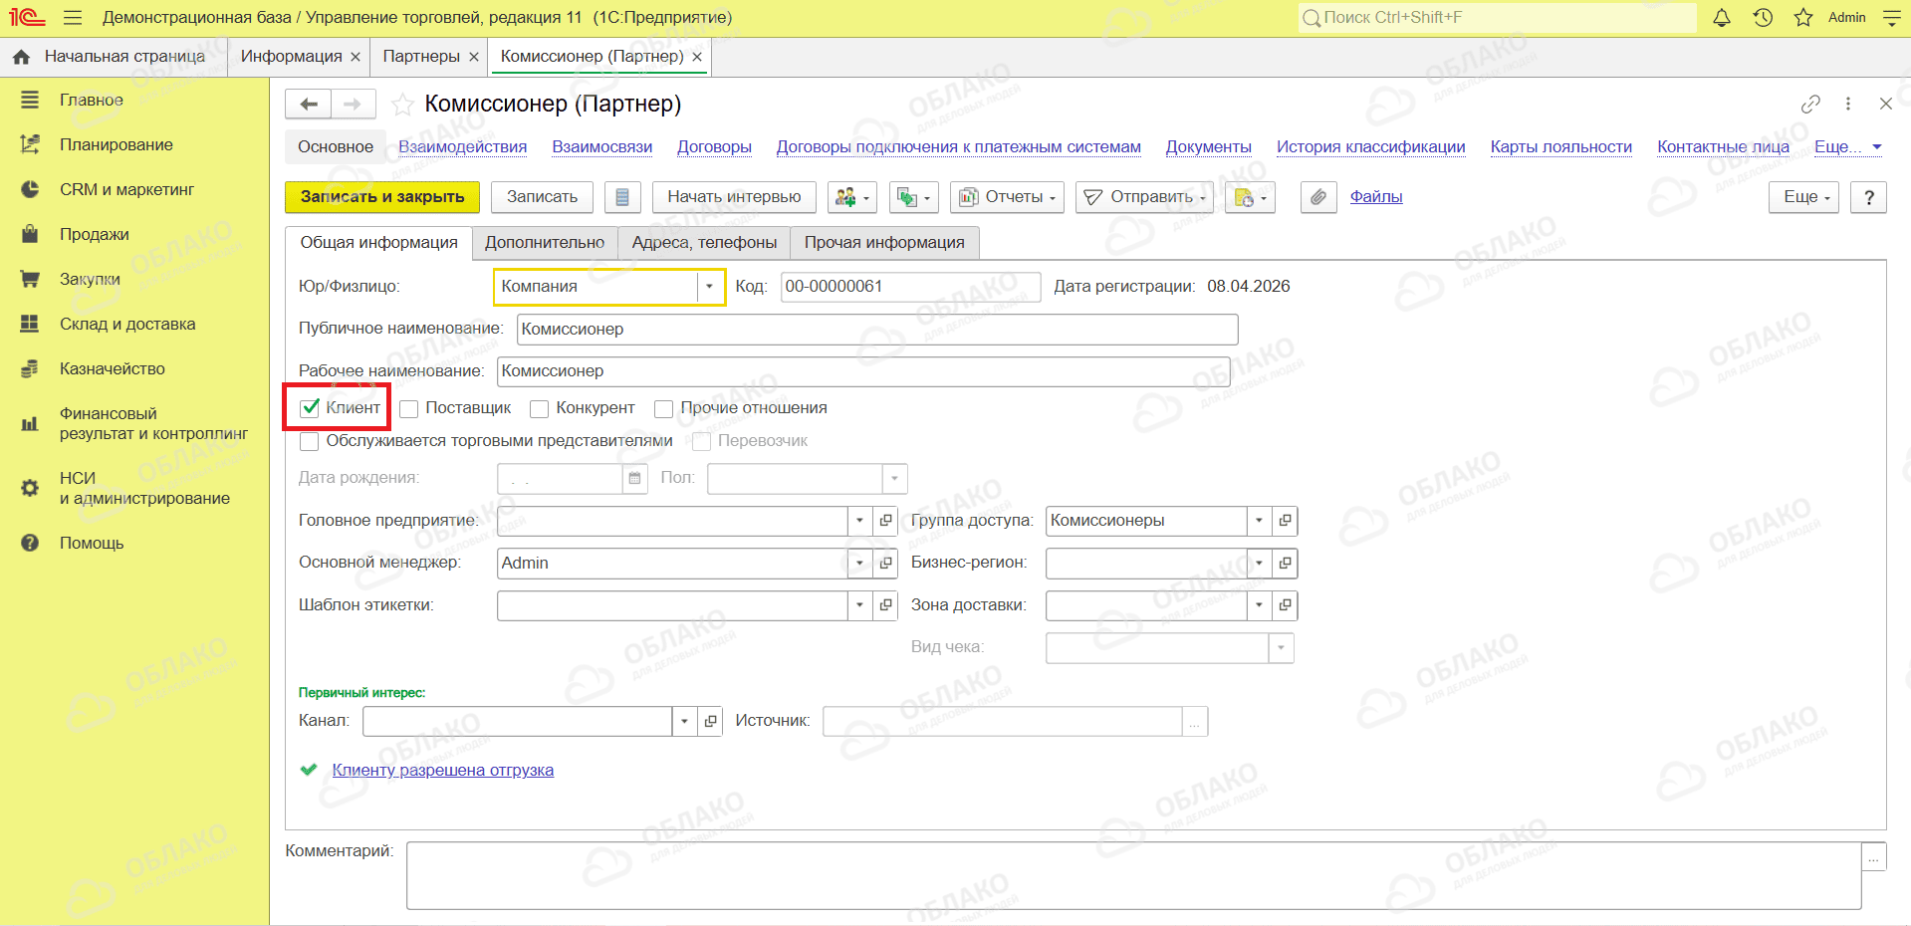Open the Файлы link

[1376, 197]
